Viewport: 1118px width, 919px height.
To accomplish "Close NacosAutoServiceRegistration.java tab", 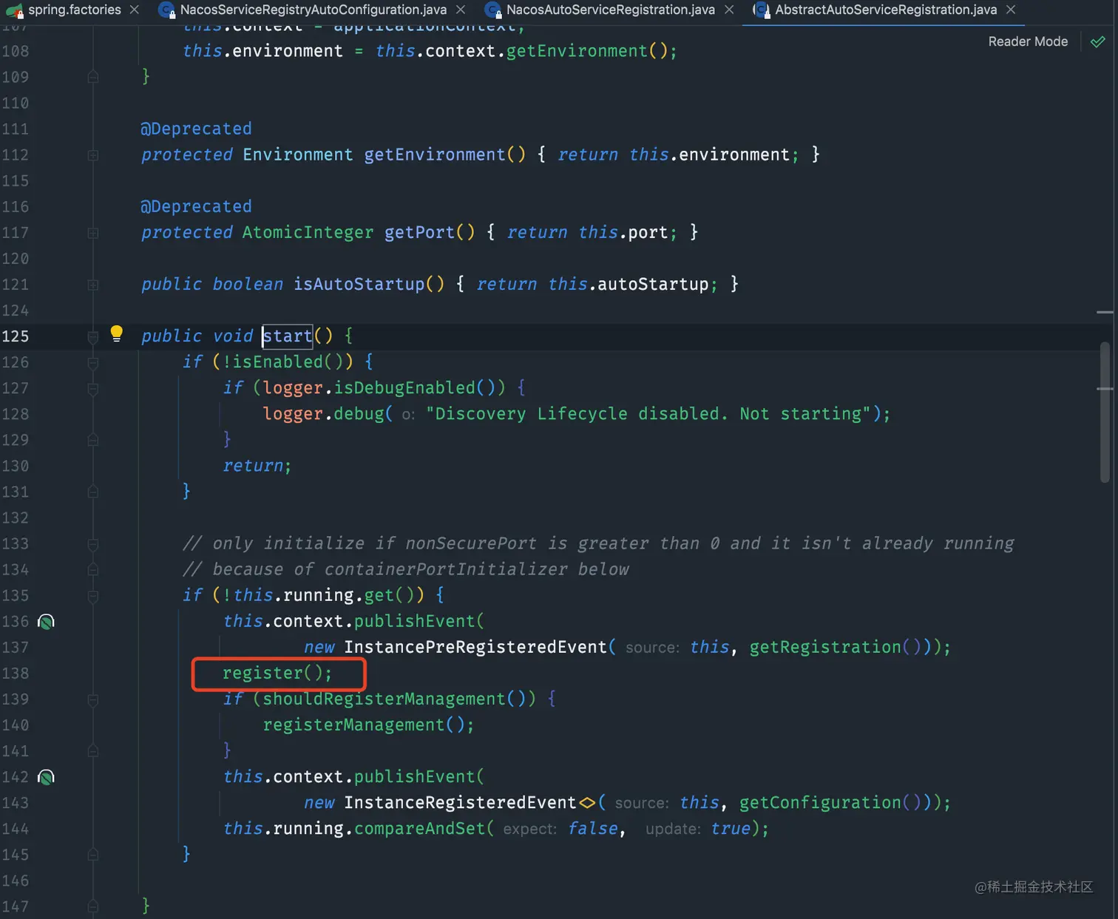I will (x=729, y=10).
